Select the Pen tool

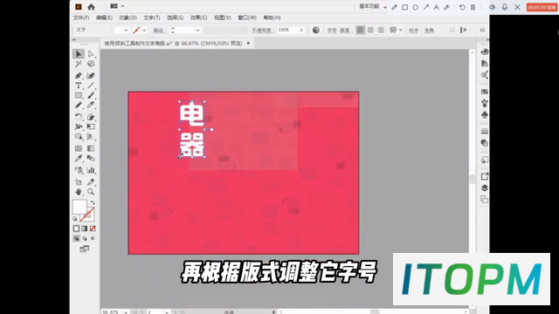[79, 76]
